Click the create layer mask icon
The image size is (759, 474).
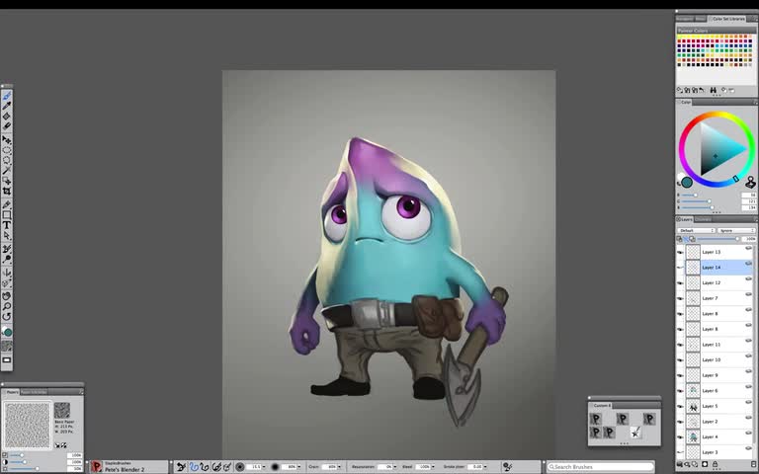coord(705,464)
